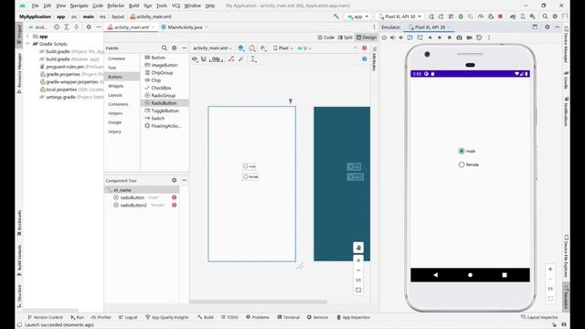Open the File menu
The image size is (585, 329).
click(35, 5)
